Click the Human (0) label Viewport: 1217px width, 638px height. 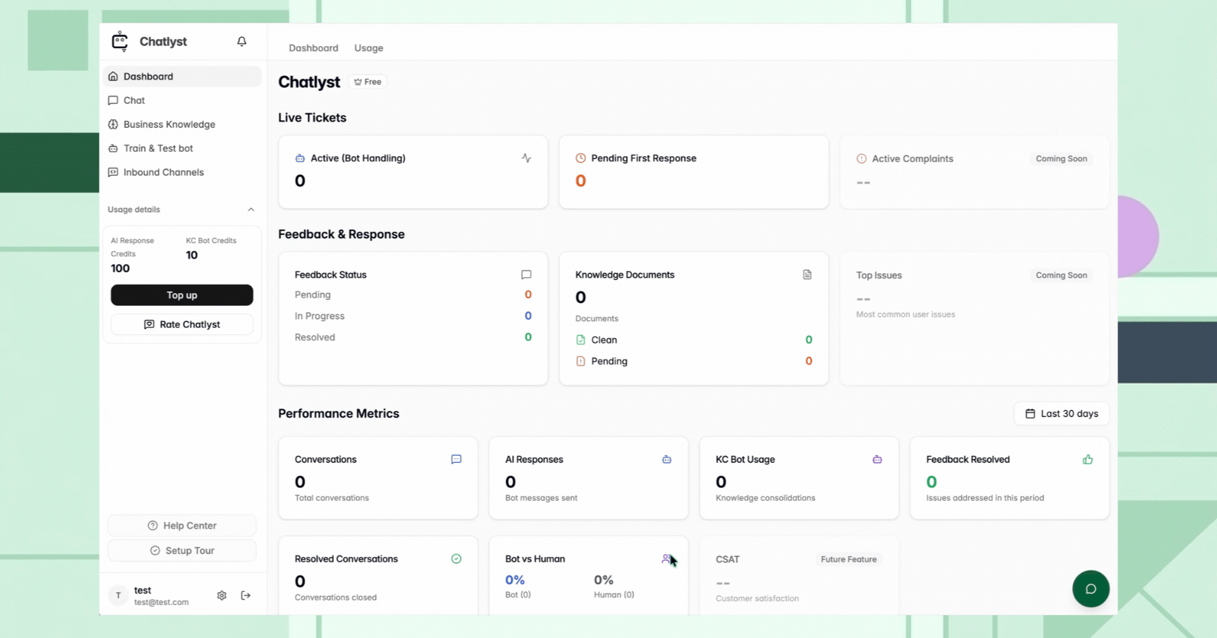tap(614, 595)
